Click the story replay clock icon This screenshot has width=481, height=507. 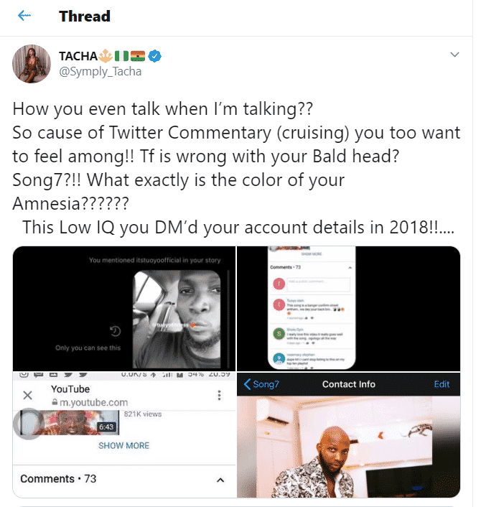coord(116,331)
